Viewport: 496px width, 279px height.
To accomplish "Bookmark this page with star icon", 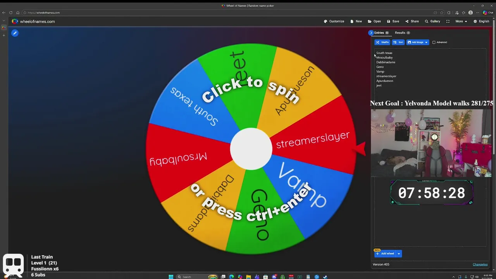I will [x=442, y=12].
